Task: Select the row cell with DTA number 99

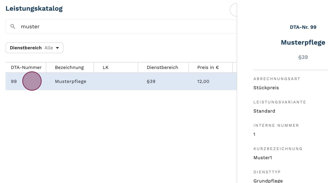Action: (14, 82)
